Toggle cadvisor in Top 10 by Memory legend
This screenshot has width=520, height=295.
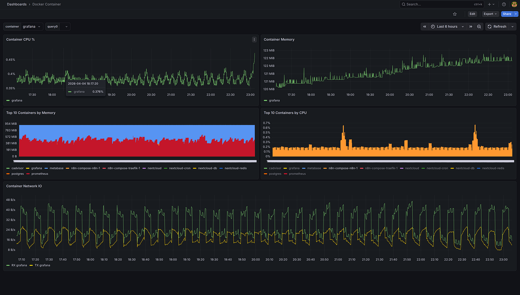(17, 168)
